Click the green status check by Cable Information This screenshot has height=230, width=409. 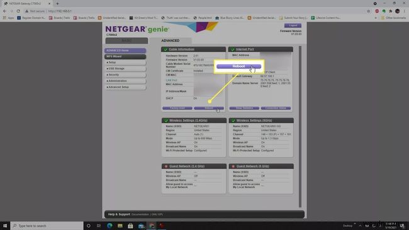coord(165,49)
